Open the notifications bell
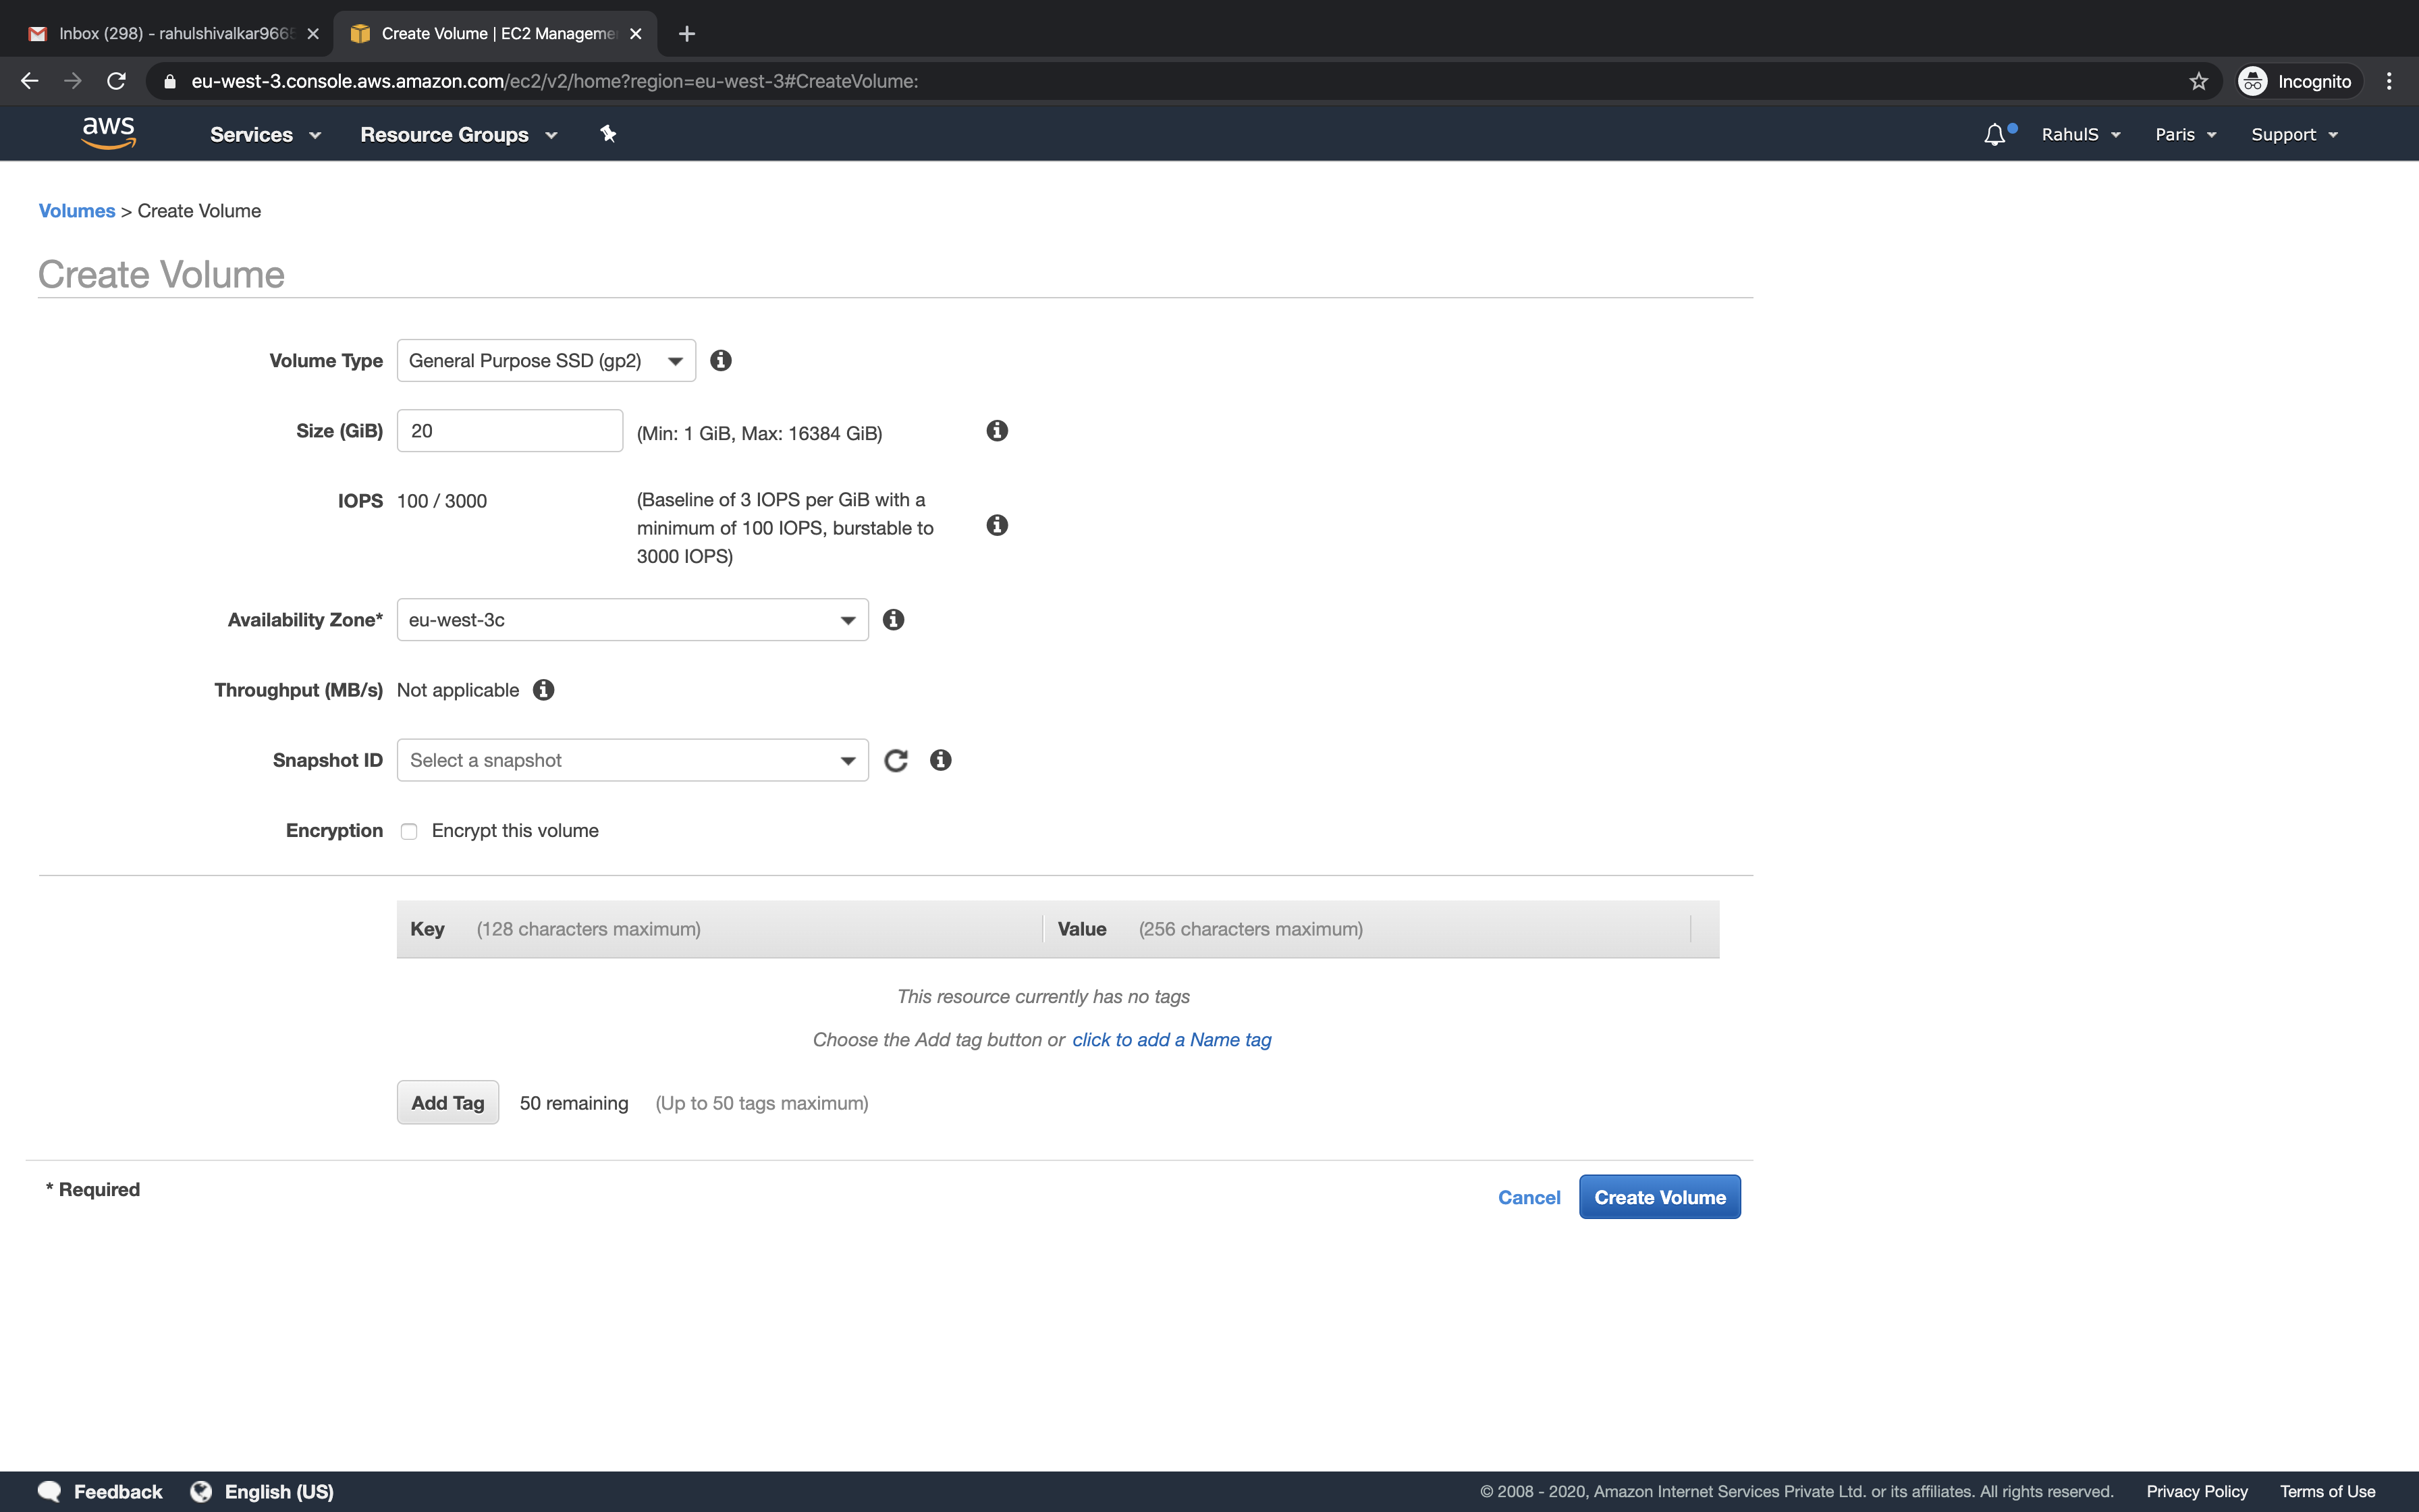Screen dimensions: 2419x1512 pos(1995,133)
